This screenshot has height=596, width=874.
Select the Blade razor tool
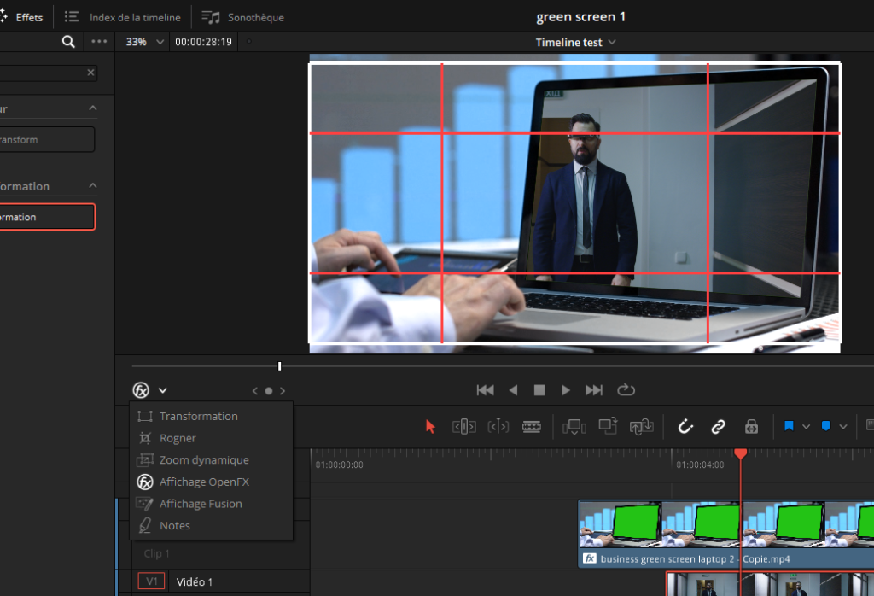coord(532,426)
